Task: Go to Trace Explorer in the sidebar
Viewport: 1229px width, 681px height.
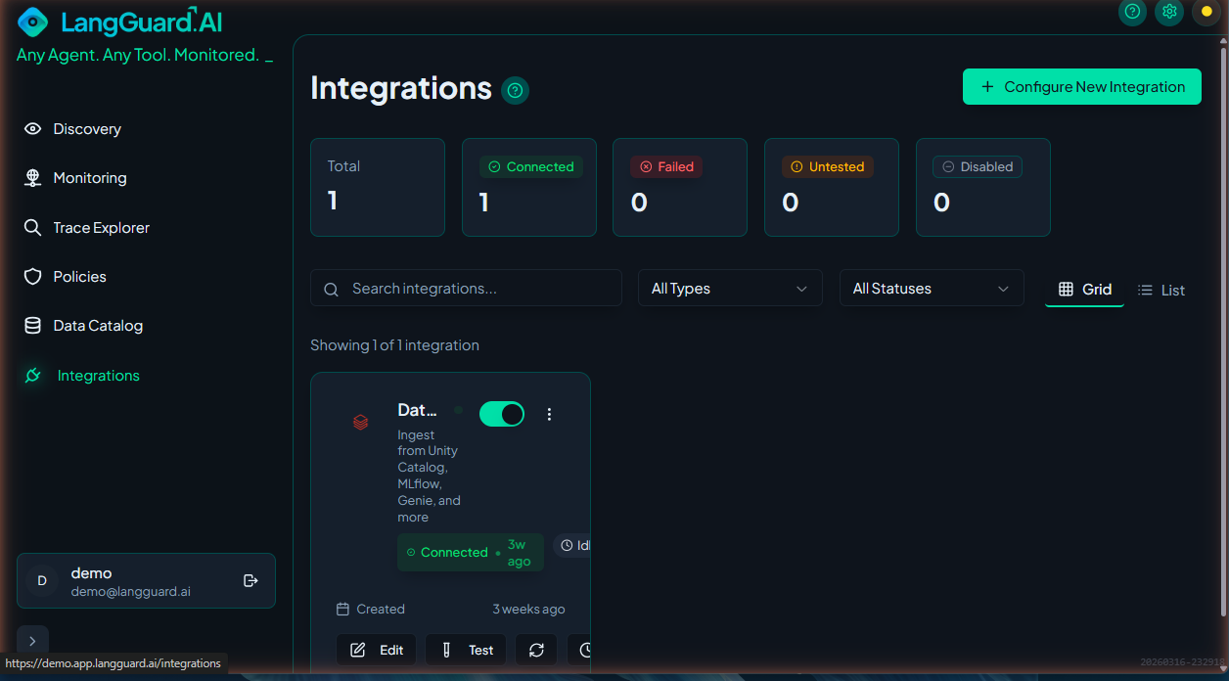Action: [x=101, y=228]
